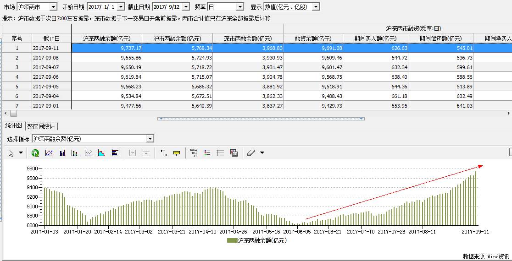Click the 沪深两融余额(亿元) column header
Viewport: 512px width, 261px height.
pyautogui.click(x=107, y=38)
